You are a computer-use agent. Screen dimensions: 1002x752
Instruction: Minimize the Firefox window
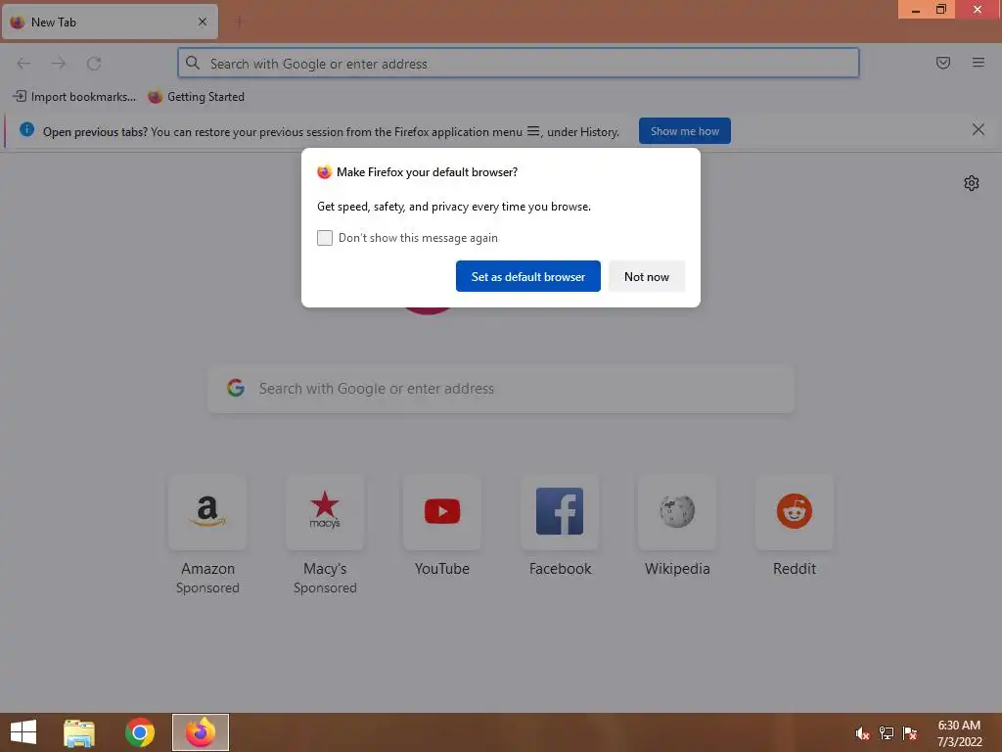915,10
